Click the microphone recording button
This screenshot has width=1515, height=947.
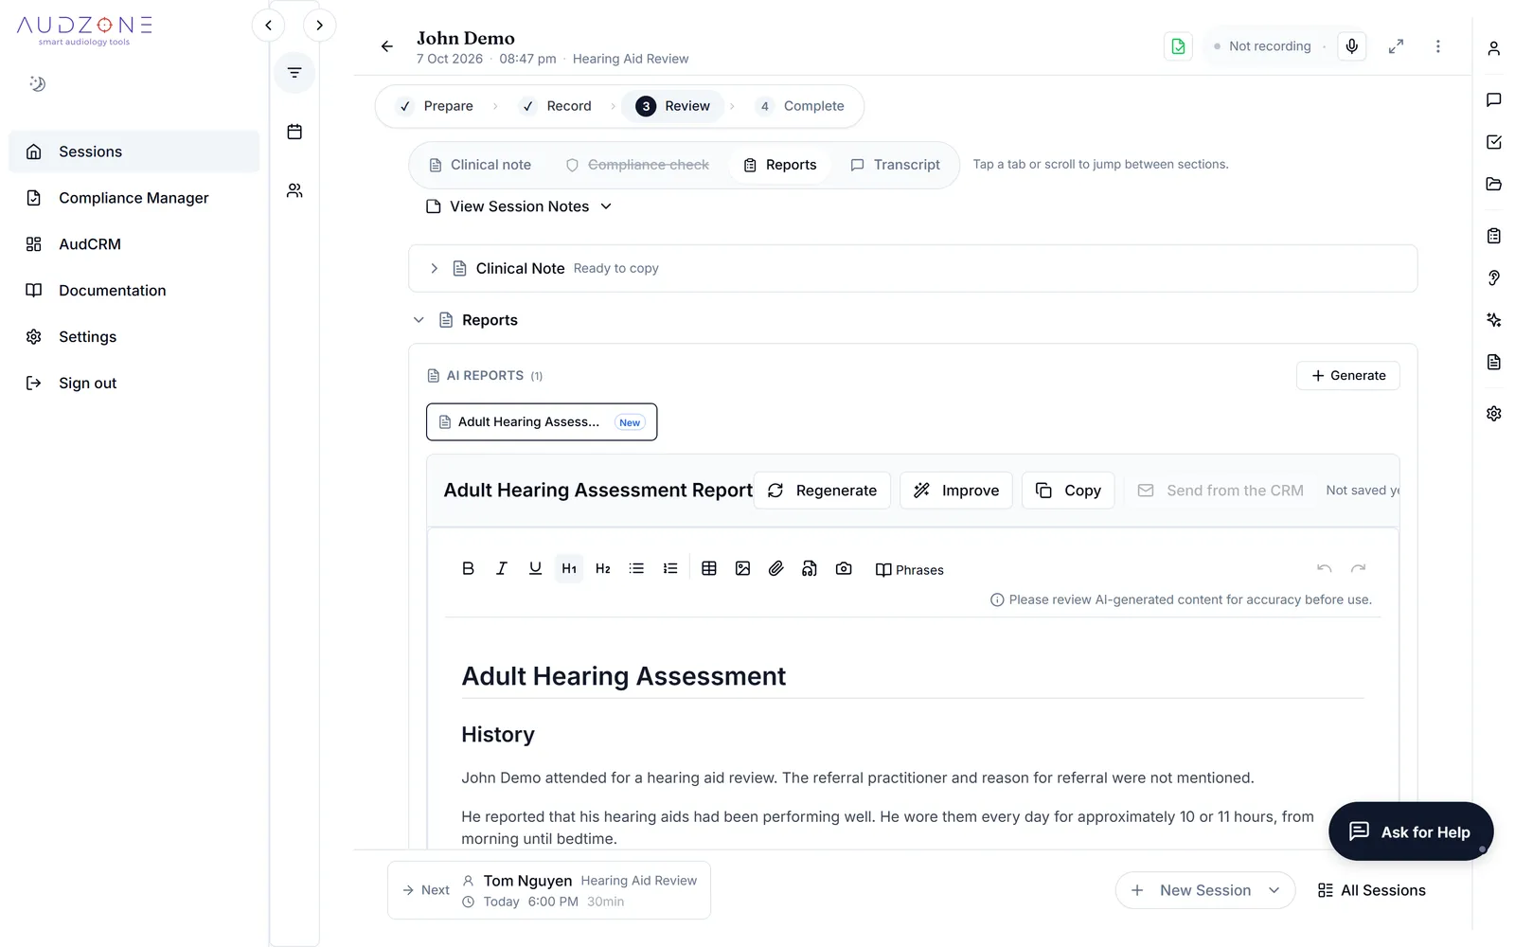click(1352, 45)
